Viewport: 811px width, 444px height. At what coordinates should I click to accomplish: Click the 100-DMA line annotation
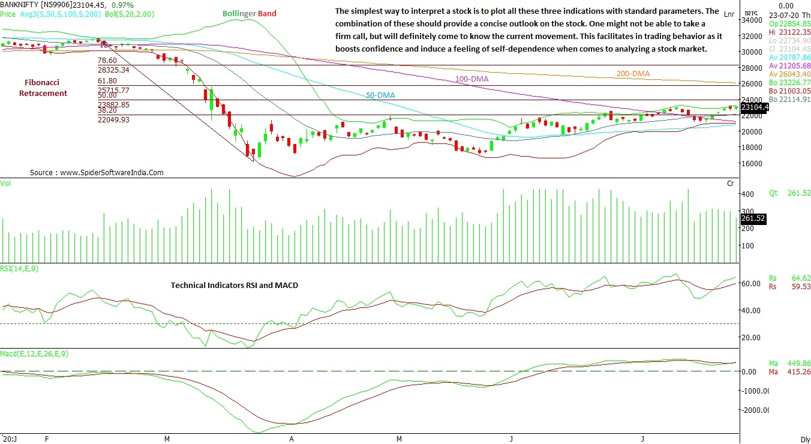coord(471,79)
